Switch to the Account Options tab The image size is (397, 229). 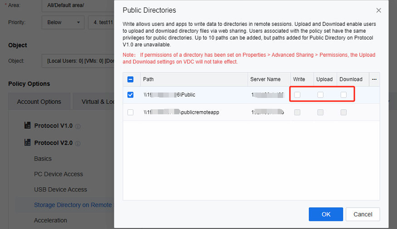[39, 102]
